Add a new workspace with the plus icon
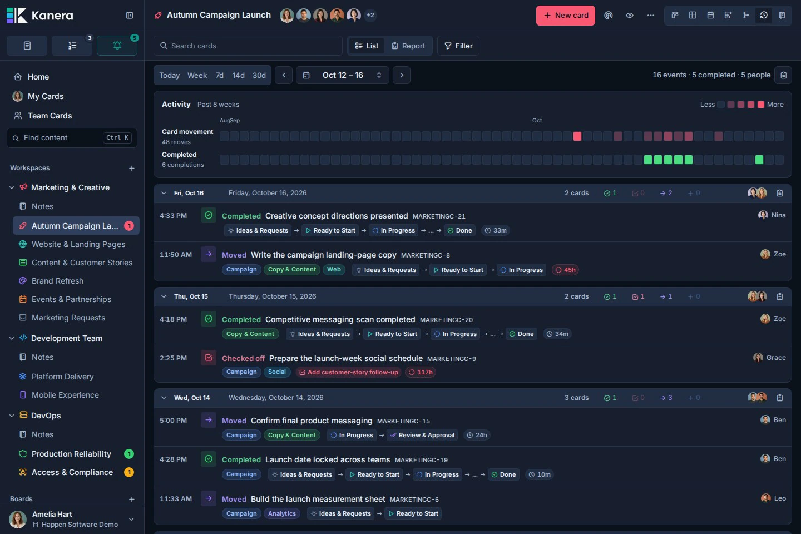 pos(132,168)
